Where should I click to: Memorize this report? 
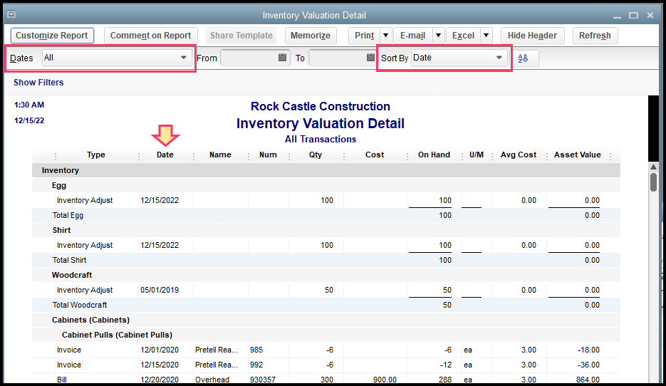[x=311, y=36]
